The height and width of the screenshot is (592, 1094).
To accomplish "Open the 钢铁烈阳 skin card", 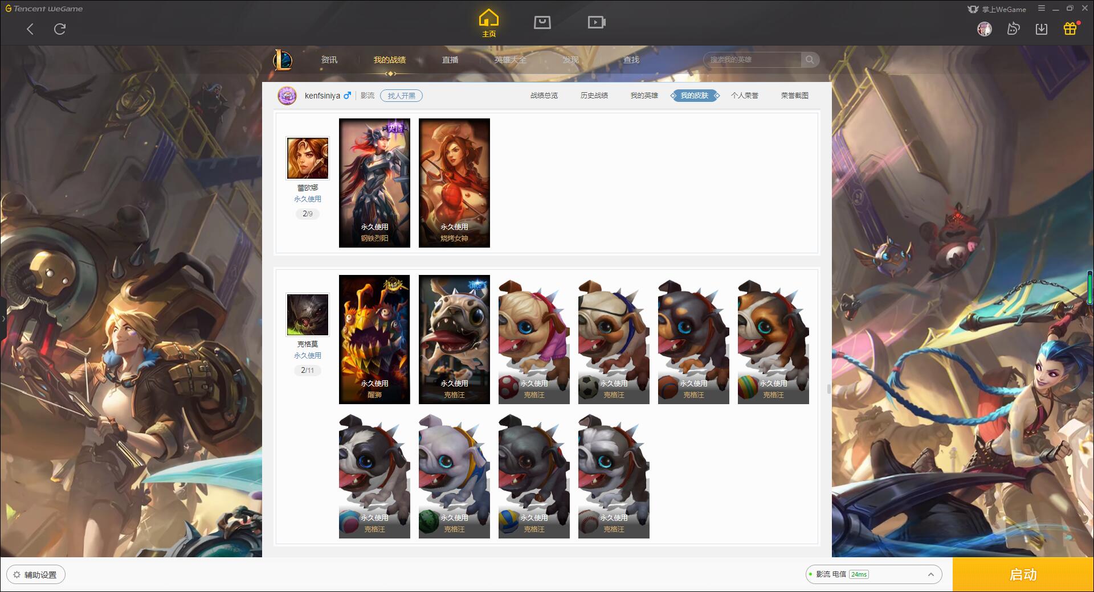I will [374, 183].
